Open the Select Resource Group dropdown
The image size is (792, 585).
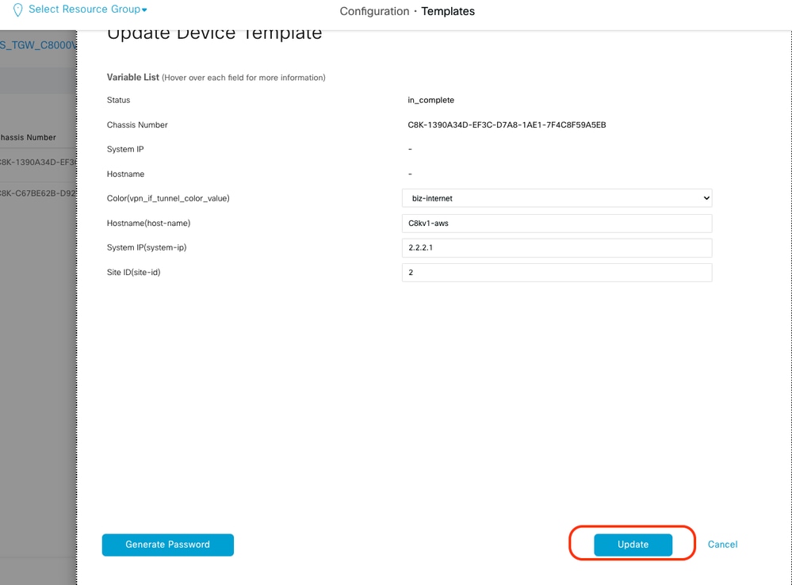pos(87,9)
